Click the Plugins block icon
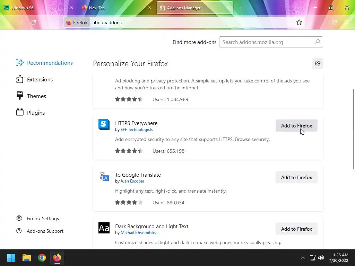This screenshot has height=266, width=355. tap(20, 112)
